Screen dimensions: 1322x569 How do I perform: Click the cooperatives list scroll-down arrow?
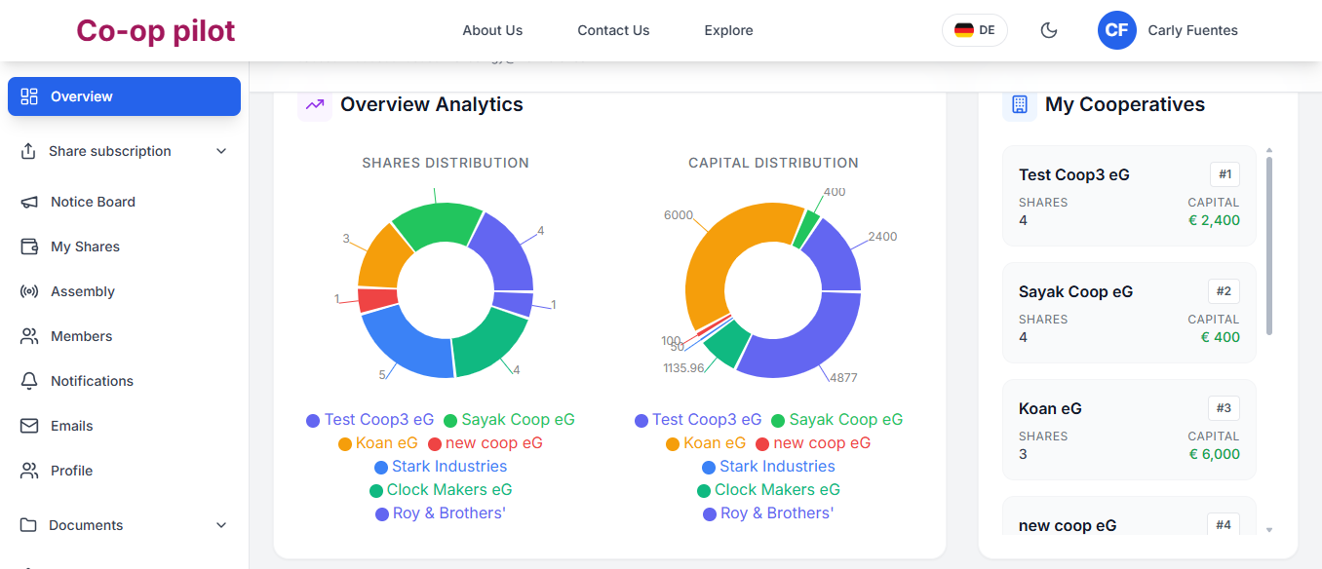[x=1269, y=530]
